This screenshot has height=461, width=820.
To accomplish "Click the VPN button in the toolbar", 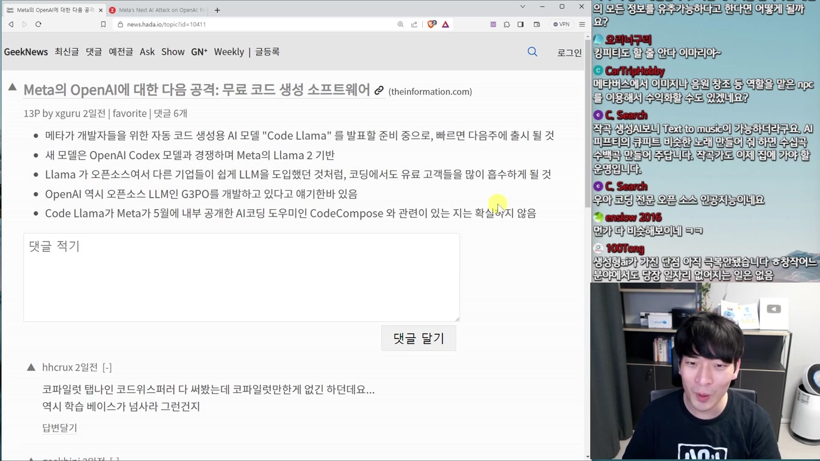I will point(561,24).
